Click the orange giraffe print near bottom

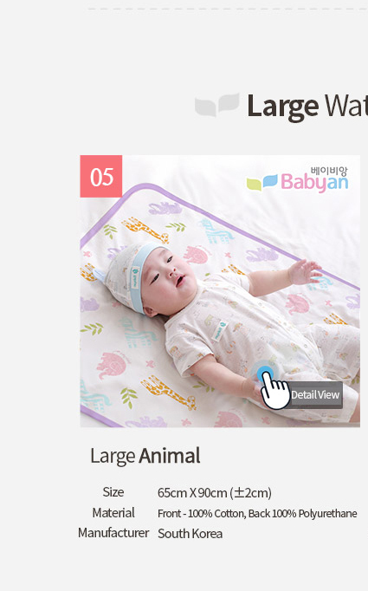(169, 393)
